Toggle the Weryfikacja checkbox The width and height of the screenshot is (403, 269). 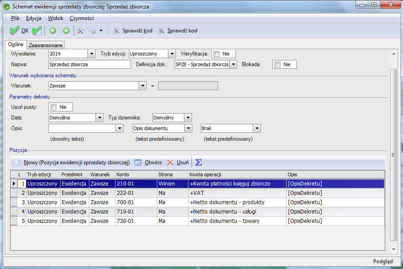point(217,54)
